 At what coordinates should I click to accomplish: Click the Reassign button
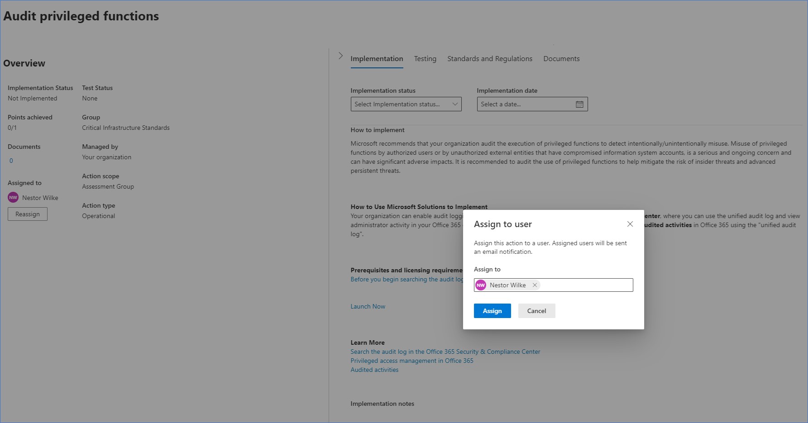(27, 214)
